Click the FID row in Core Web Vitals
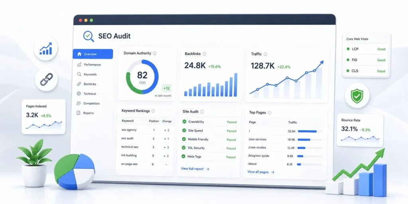Viewport: 408px width, 204px height. (x=366, y=60)
